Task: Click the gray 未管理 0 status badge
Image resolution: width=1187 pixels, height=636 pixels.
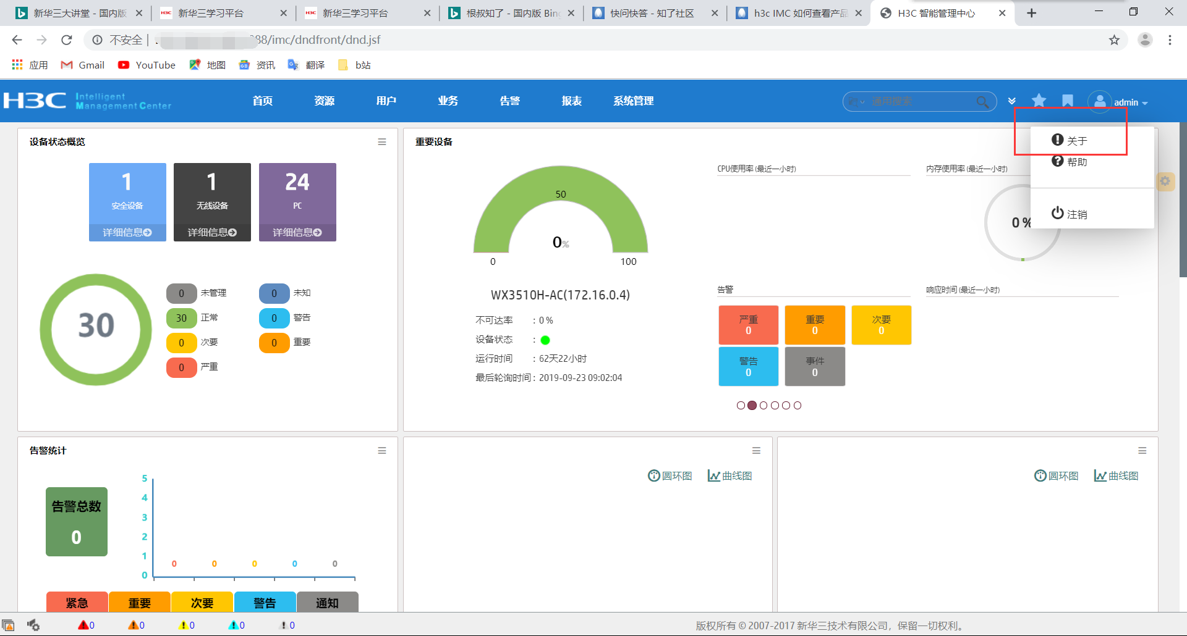Action: 181,293
